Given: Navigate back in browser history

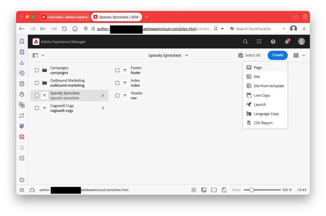Looking at the screenshot, I should (x=22, y=29).
